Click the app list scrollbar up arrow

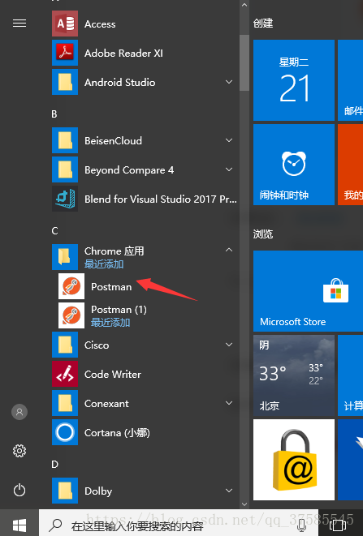[x=244, y=5]
